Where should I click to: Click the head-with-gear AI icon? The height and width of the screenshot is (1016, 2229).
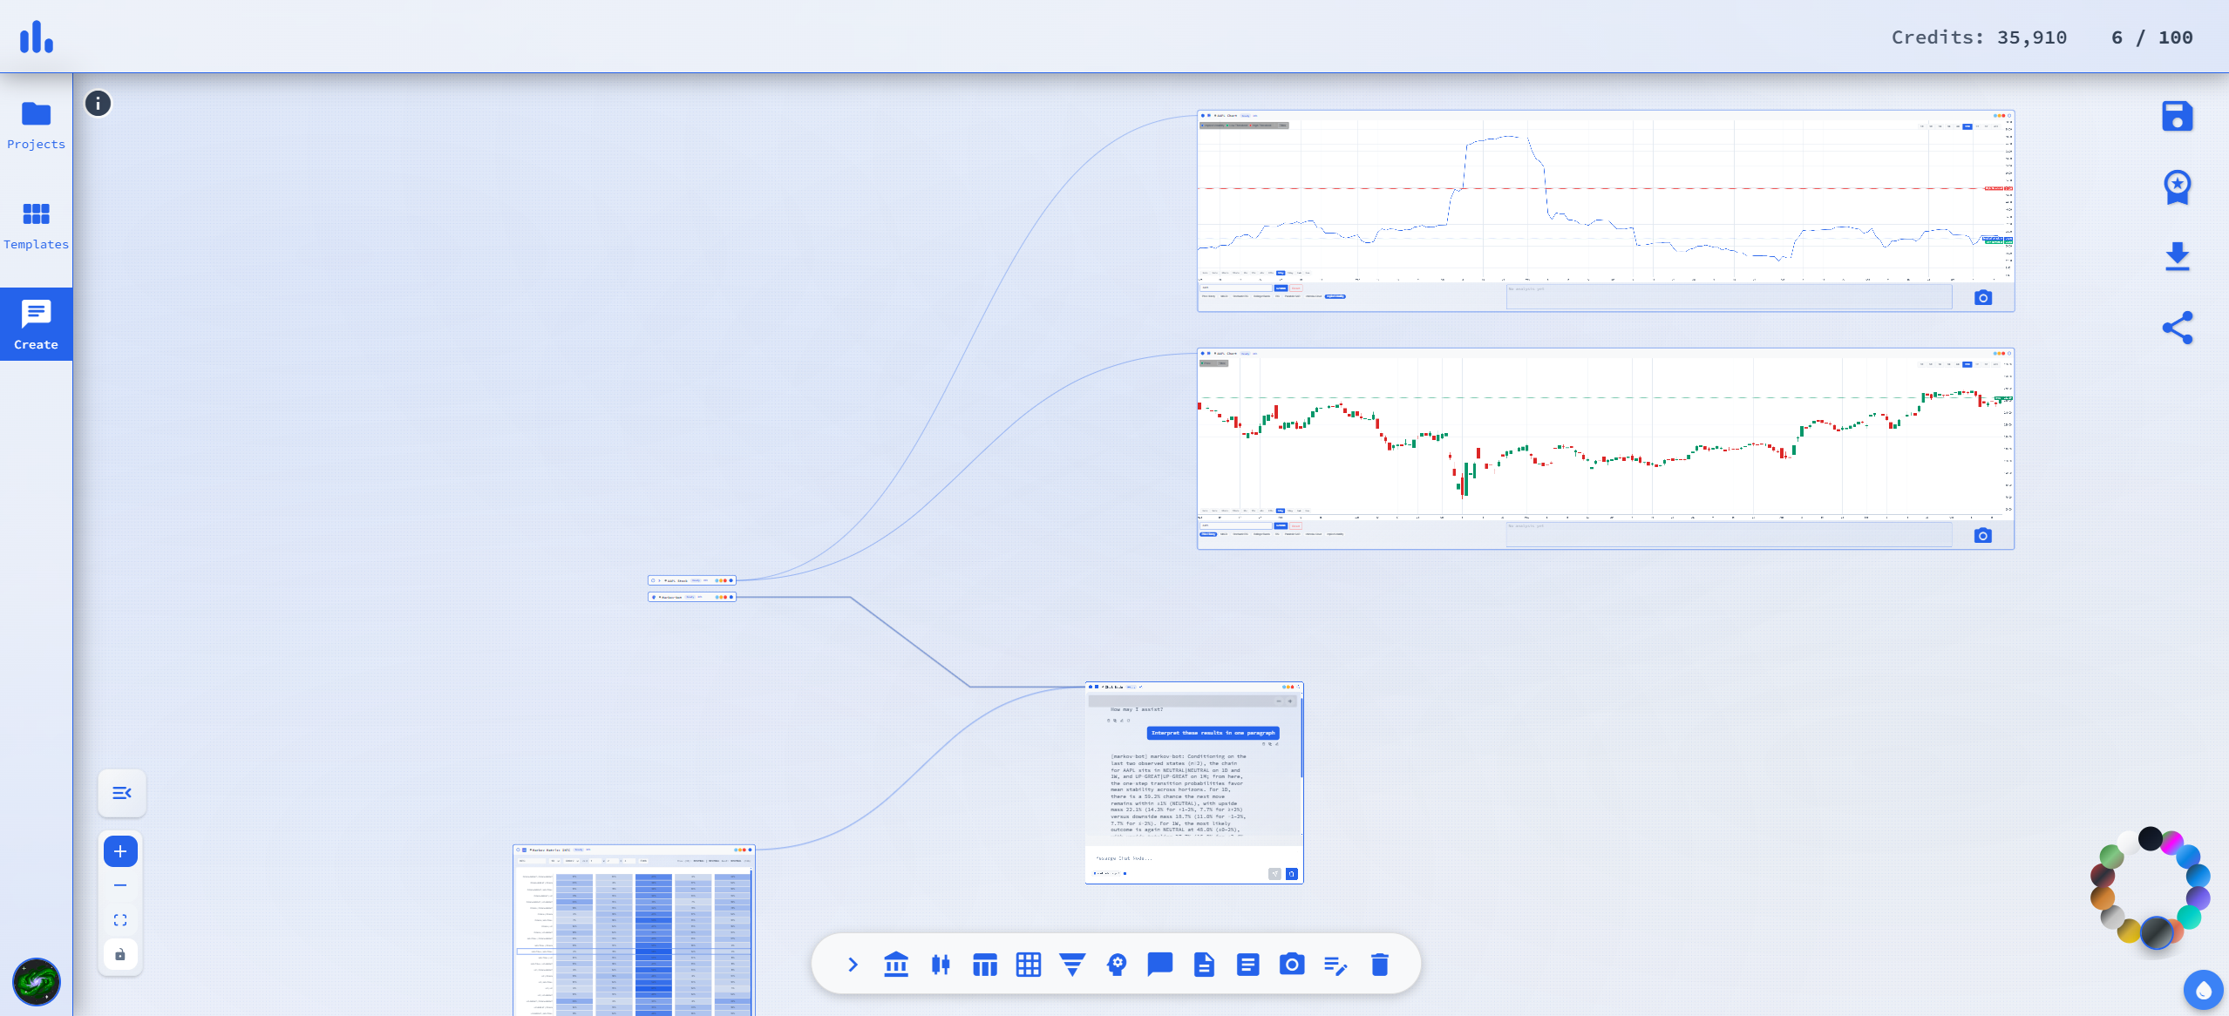pyautogui.click(x=1117, y=965)
